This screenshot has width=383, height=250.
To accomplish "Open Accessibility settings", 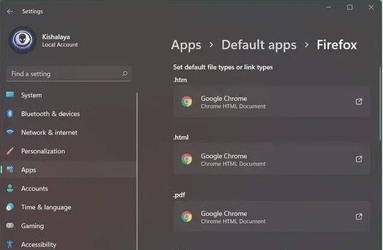I will pyautogui.click(x=38, y=244).
